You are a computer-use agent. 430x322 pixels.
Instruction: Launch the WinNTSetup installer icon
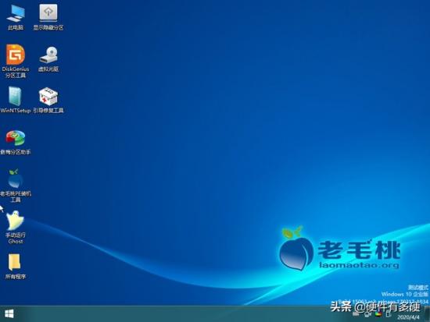coord(16,100)
